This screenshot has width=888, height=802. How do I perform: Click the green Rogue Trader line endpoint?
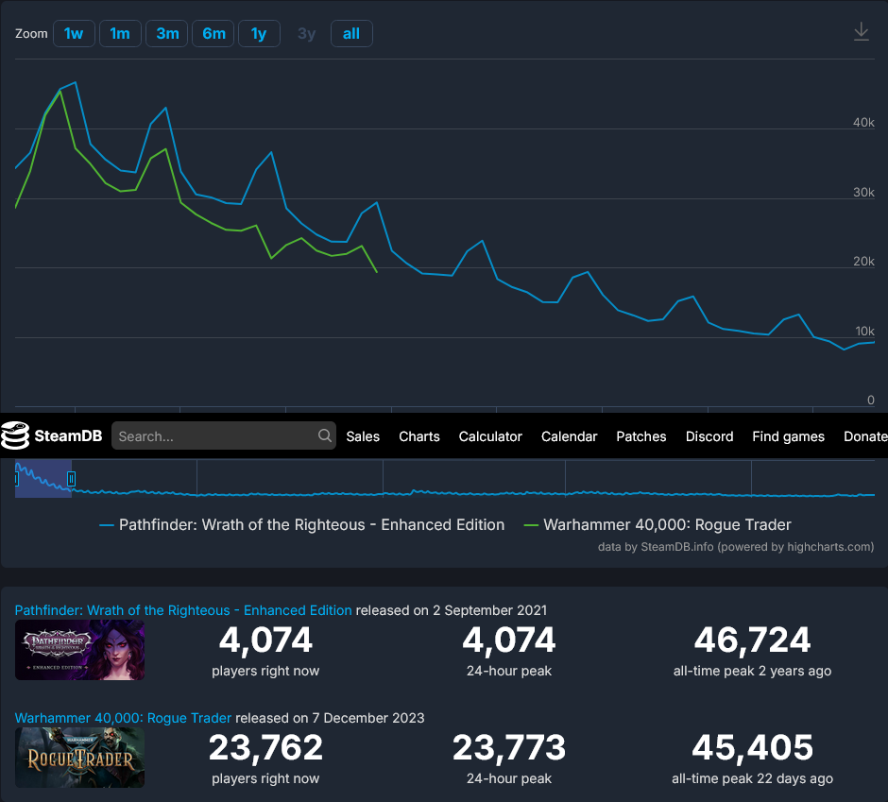(377, 272)
